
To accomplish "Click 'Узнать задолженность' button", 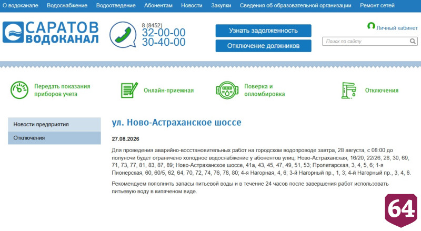I will 264,31.
